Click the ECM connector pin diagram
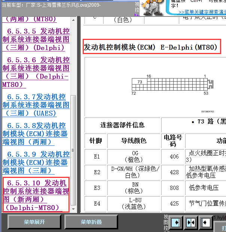This screenshot has width=226, height=232. [172, 85]
